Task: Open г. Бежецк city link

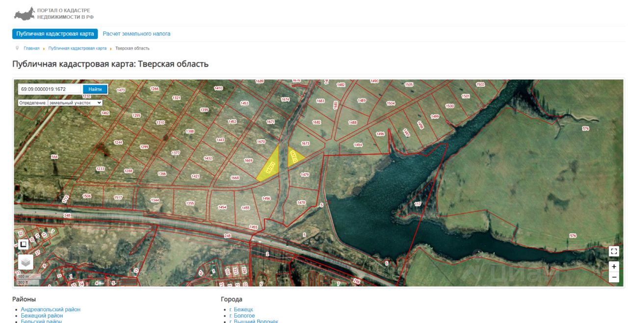Action: [241, 310]
